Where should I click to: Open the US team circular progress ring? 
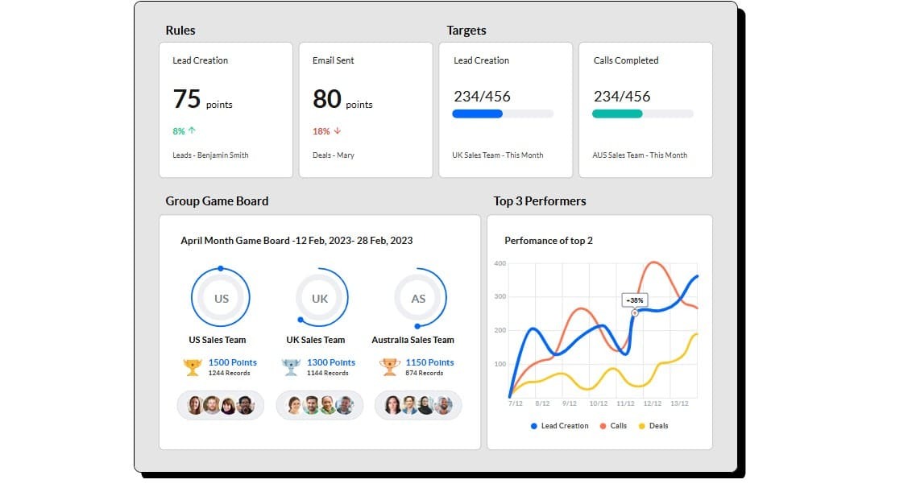(x=221, y=298)
